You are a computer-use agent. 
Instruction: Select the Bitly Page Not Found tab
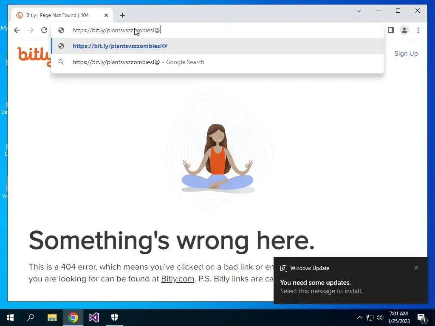pyautogui.click(x=62, y=15)
